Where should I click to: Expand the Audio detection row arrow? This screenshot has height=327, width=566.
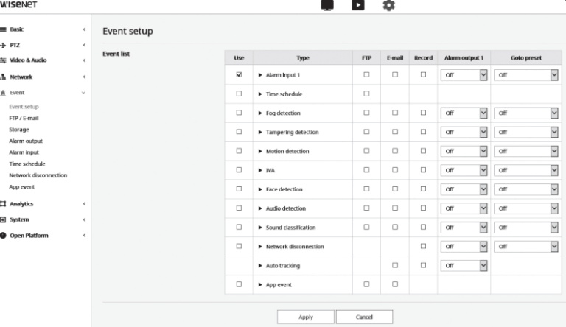(x=260, y=208)
